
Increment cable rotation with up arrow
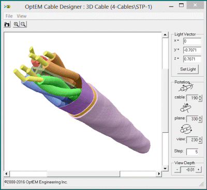click(x=200, y=96)
